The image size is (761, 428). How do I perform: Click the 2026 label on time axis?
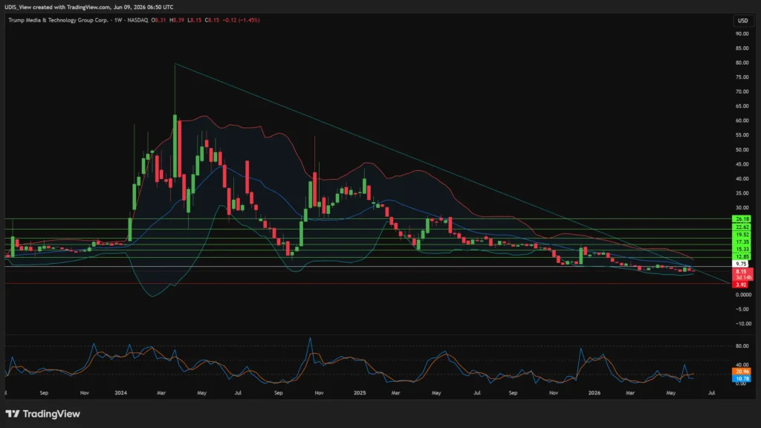click(594, 392)
